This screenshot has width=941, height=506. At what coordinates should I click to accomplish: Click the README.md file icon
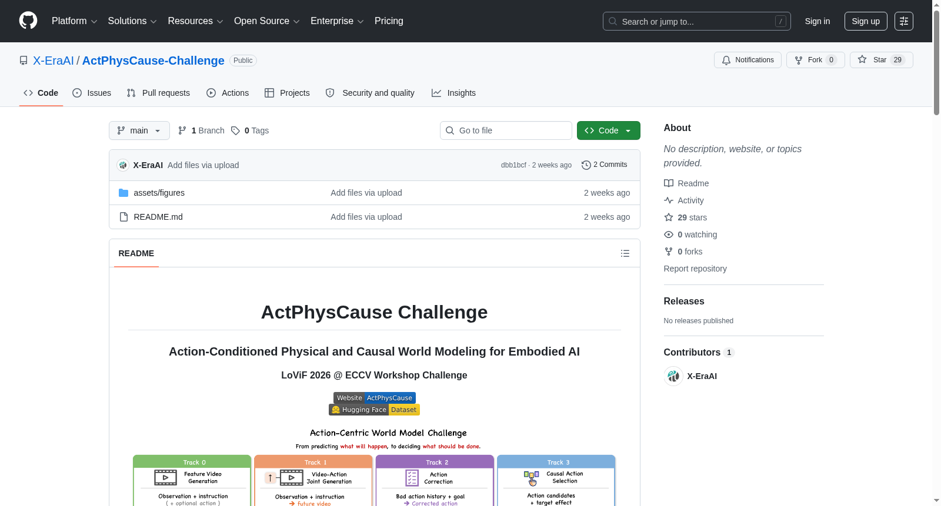point(124,217)
